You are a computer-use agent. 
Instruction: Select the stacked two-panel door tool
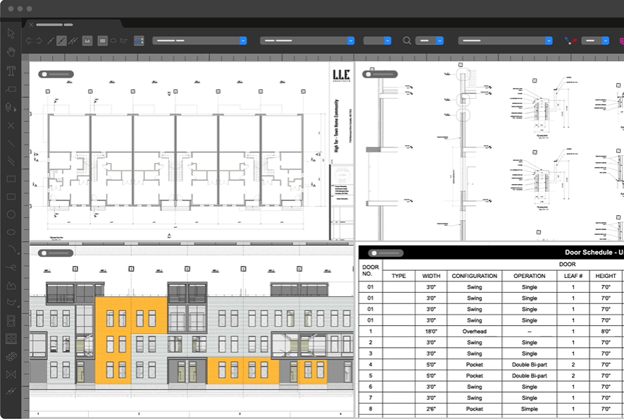point(11,321)
